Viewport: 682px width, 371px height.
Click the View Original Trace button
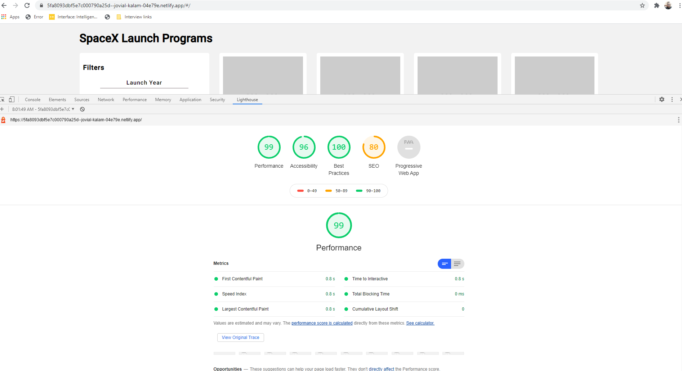click(240, 338)
